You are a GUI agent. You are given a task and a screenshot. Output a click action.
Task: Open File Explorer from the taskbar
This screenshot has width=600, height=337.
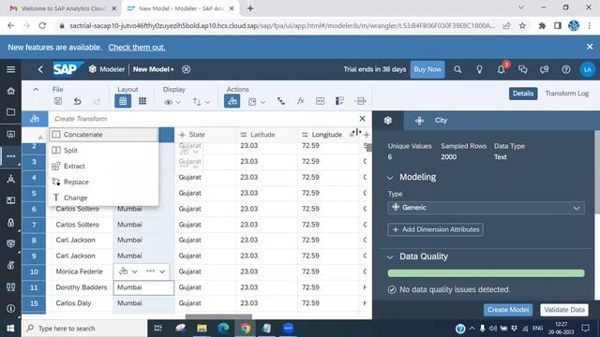(202, 329)
